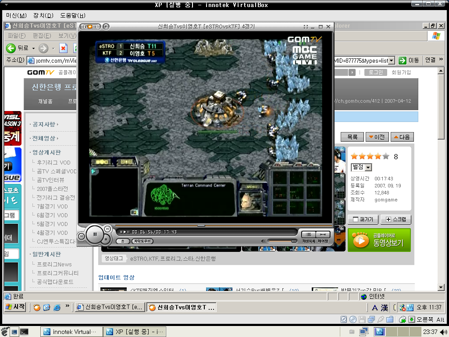Image resolution: width=449 pixels, height=337 pixels.
Task: Go to 채널홈 channel home tab
Action: point(45,101)
